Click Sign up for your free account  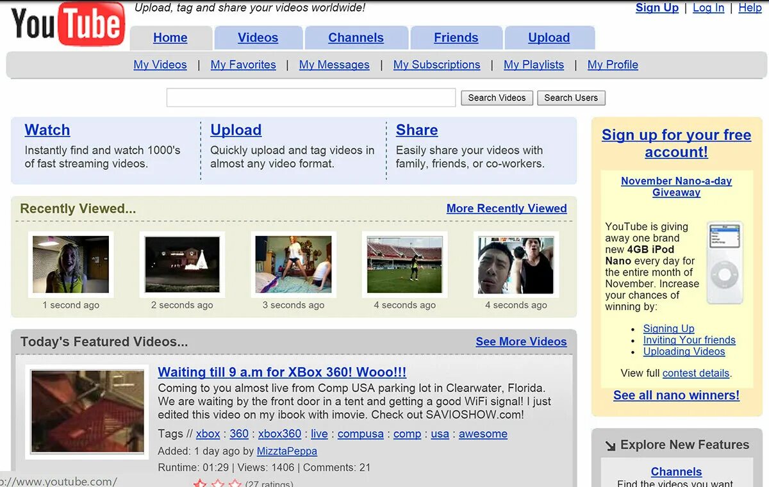pos(677,144)
